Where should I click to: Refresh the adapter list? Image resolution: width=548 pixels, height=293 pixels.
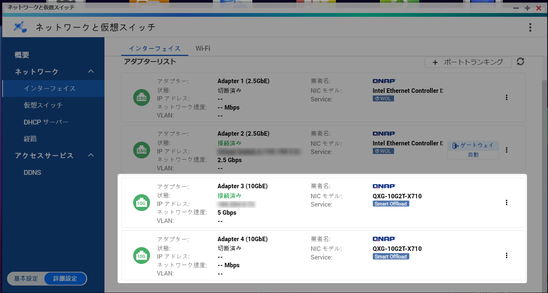[520, 62]
